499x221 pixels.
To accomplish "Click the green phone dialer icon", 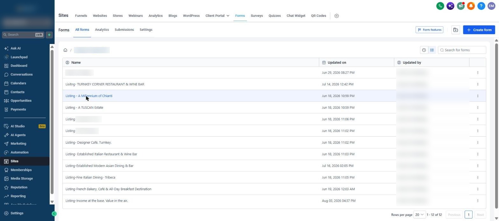I will pyautogui.click(x=440, y=6).
